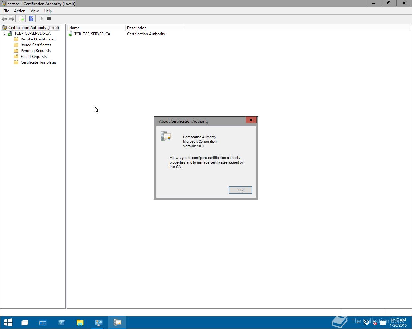This screenshot has height=329, width=412.
Task: Click the muted volume tray icon
Action: pyautogui.click(x=374, y=323)
